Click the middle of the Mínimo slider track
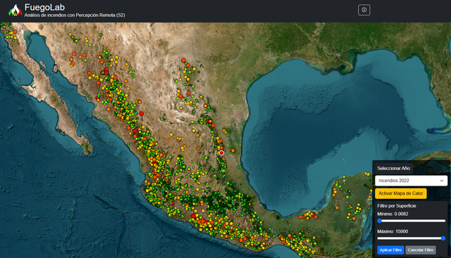This screenshot has height=258, width=451. (x=412, y=221)
